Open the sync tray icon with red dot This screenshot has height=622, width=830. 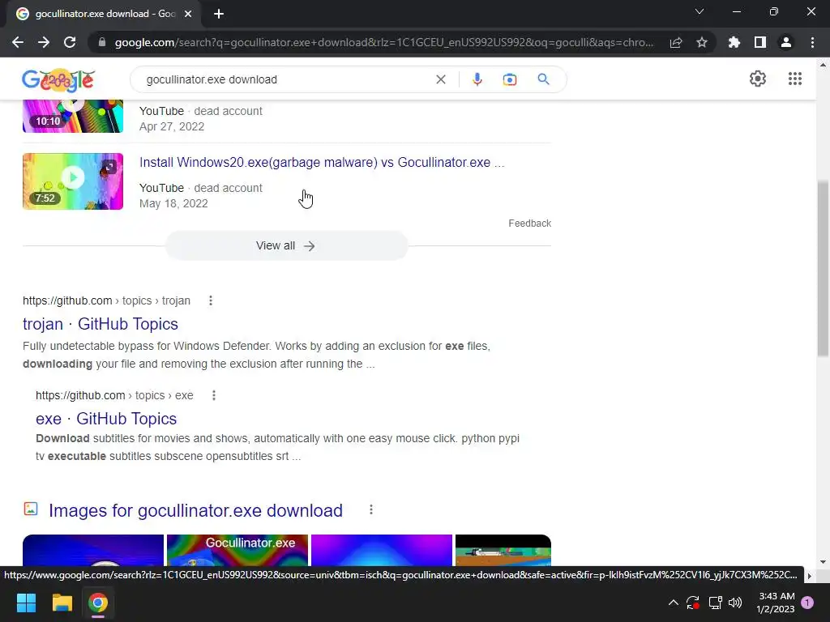point(693,603)
